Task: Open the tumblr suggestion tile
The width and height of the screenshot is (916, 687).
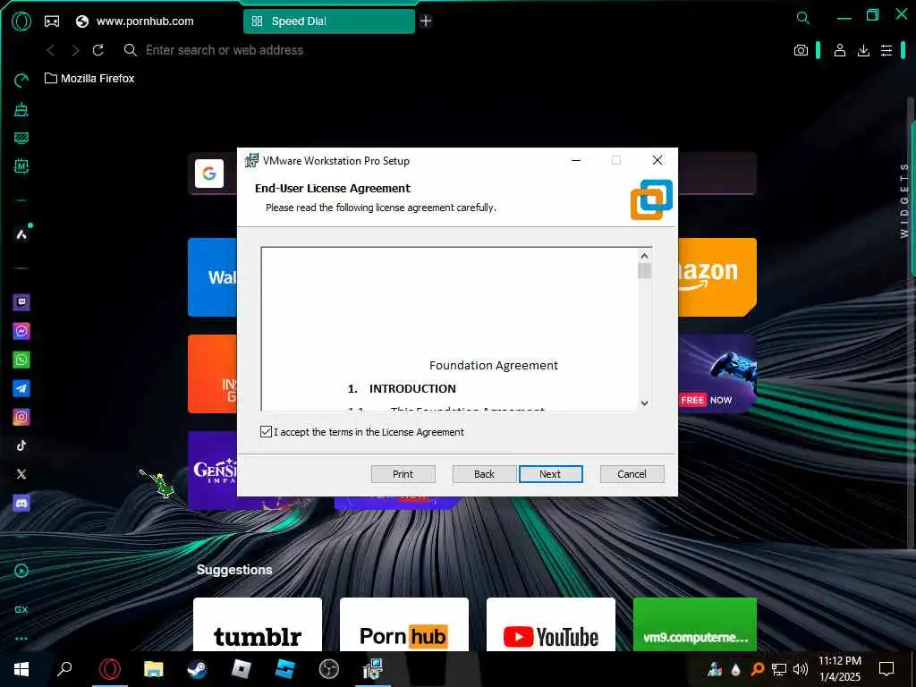Action: [x=258, y=623]
